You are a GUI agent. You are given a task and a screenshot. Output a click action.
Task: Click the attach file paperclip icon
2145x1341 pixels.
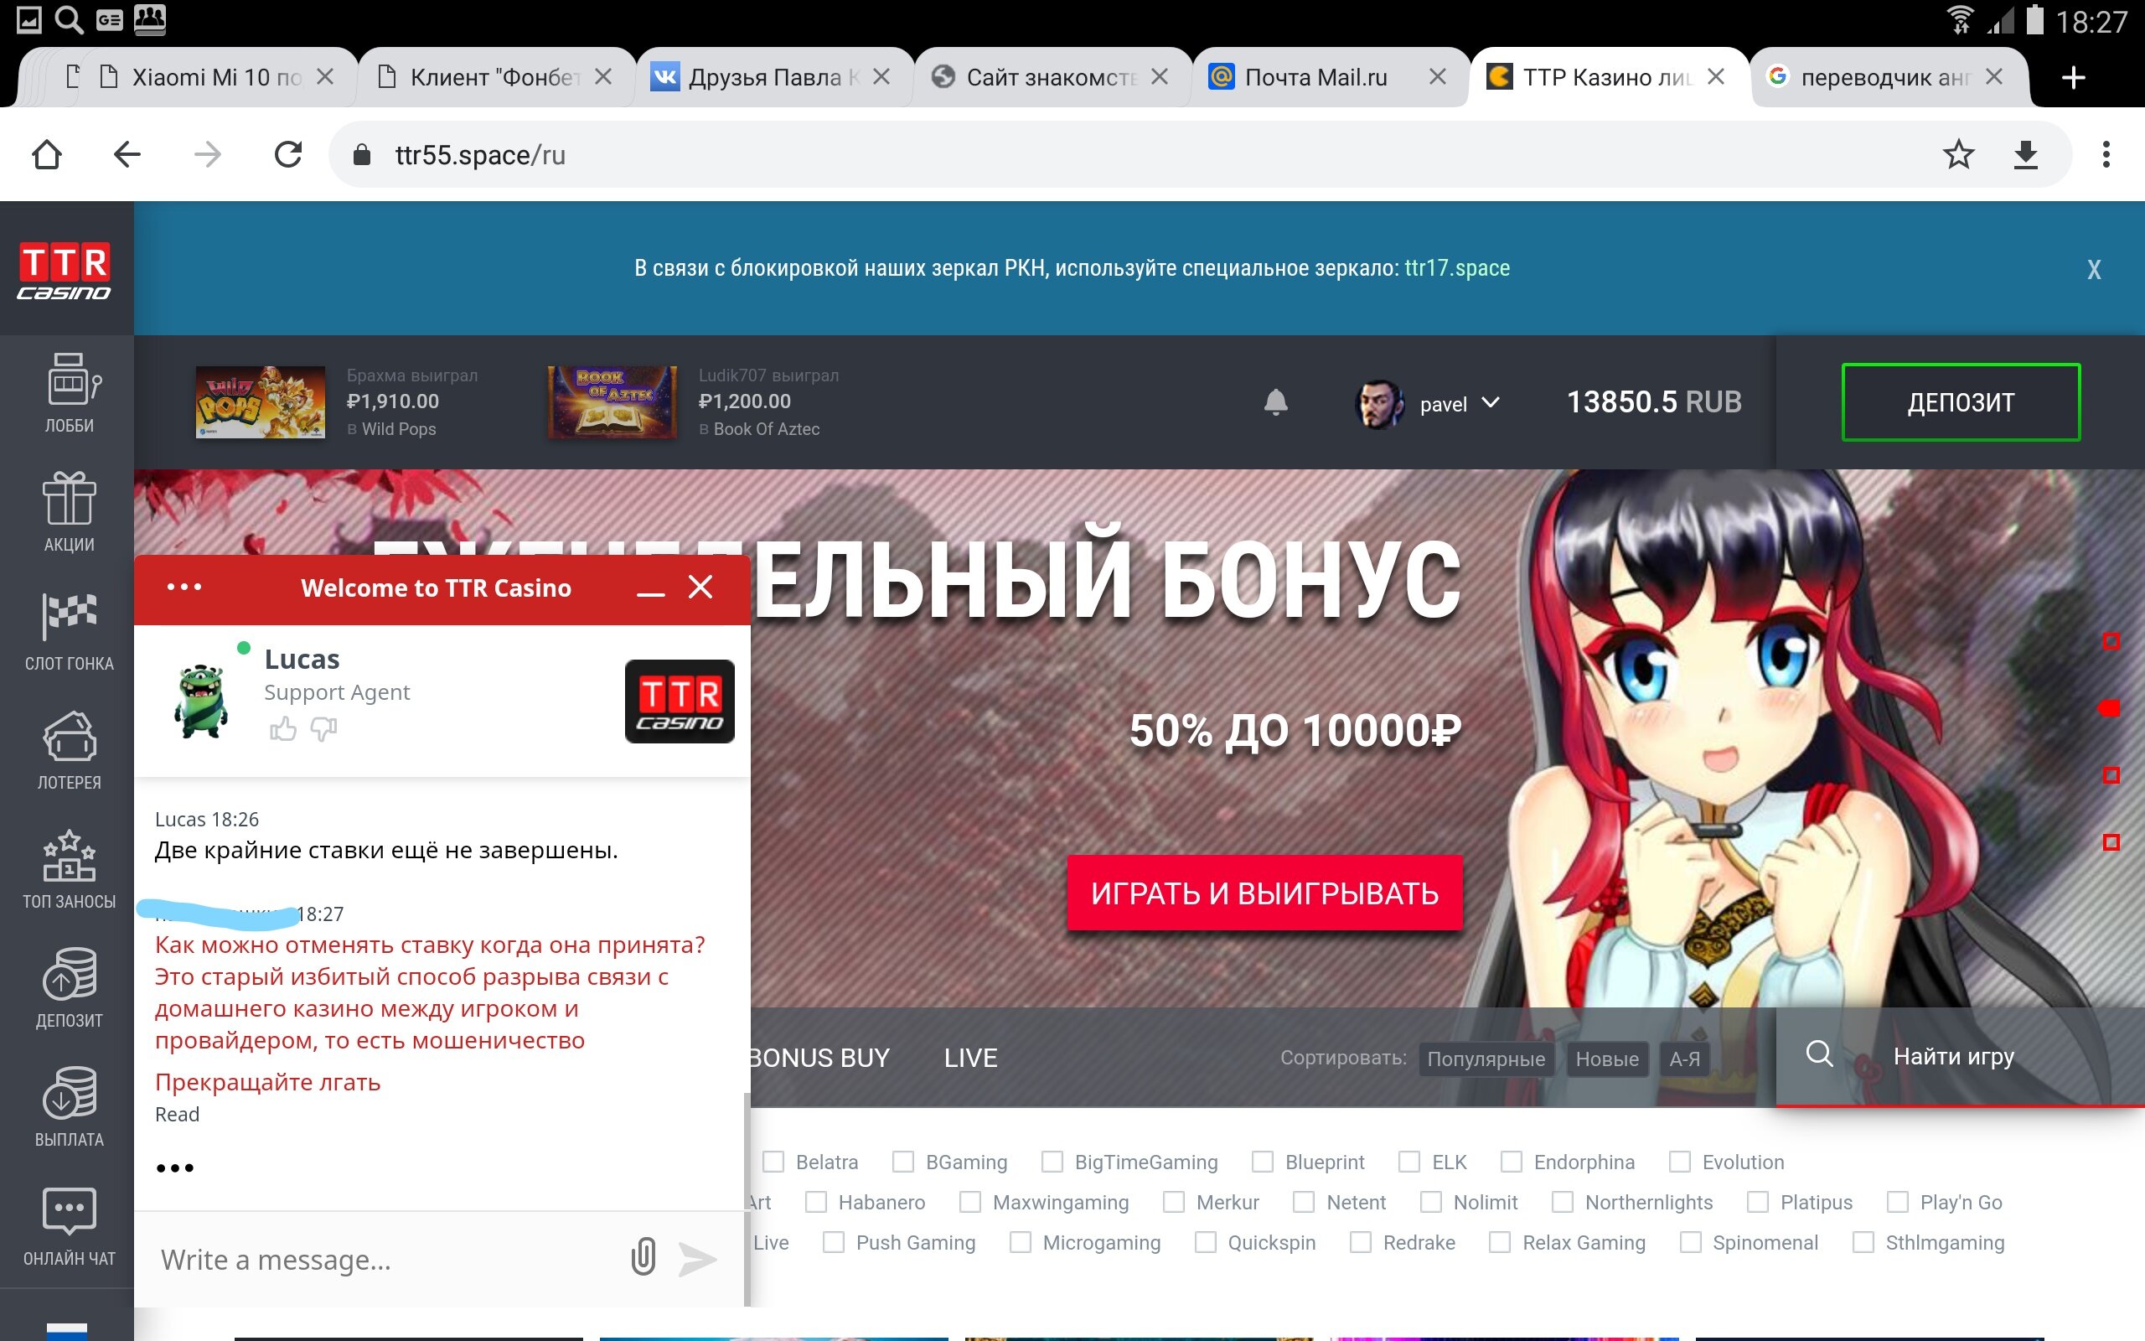[x=643, y=1256]
